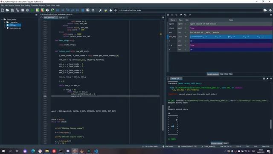273x154 pixels.
Task: Select the agent variable row
Action: (220, 24)
